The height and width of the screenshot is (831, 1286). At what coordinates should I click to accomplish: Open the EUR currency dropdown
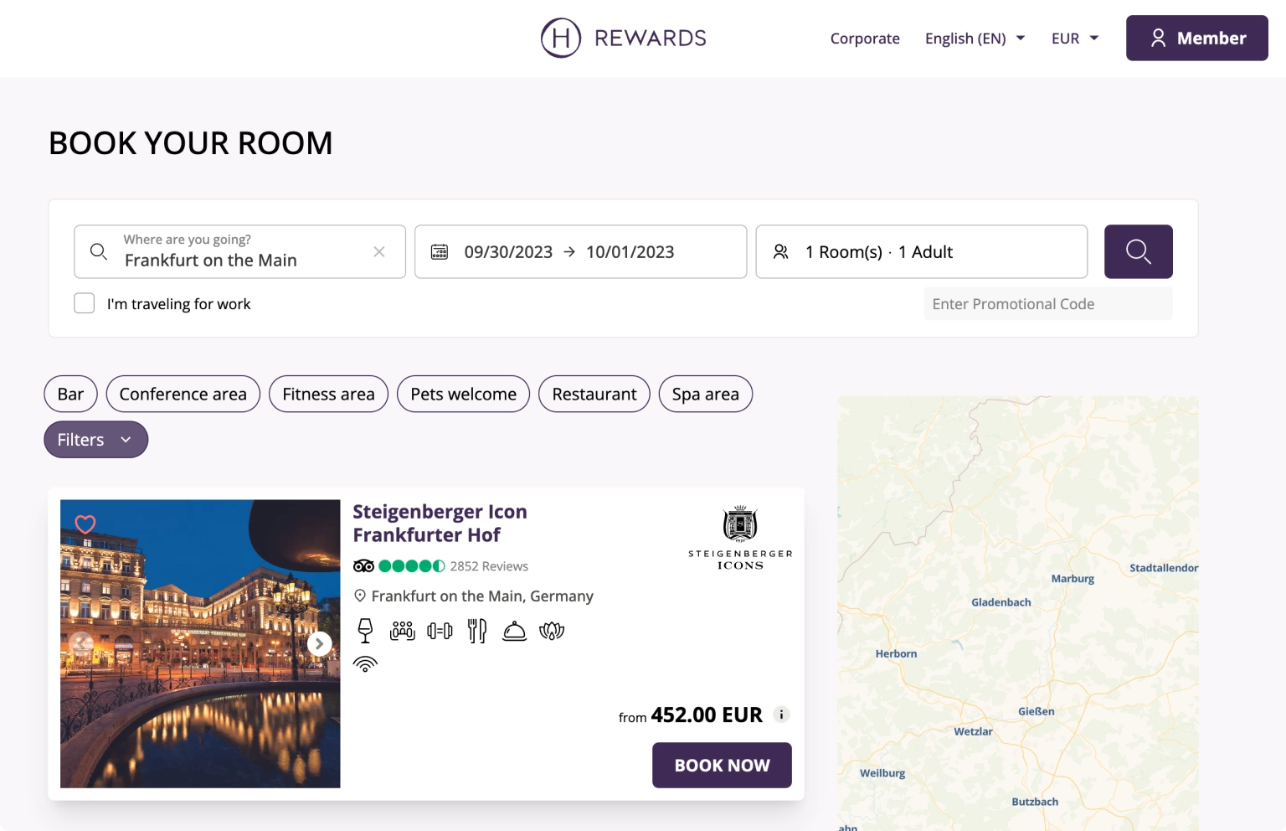(1075, 39)
